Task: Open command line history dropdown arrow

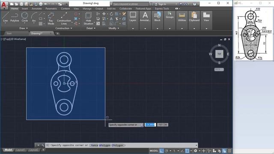Action: (197, 145)
